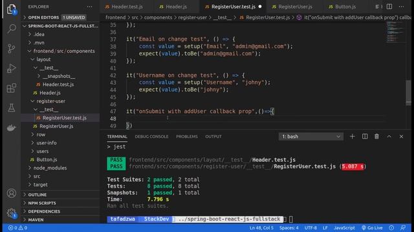Expand the MAVEN section
This screenshot has width=414, height=232.
point(60,220)
